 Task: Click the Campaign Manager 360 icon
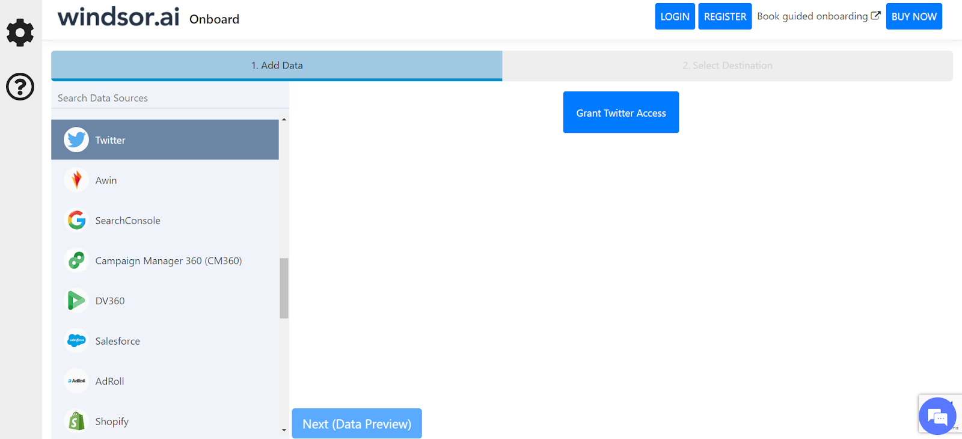tap(76, 260)
